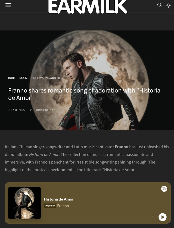The width and height of the screenshot is (174, 228).
Task: Open the Historia de Amor track title in Spotify
Action: point(59,199)
